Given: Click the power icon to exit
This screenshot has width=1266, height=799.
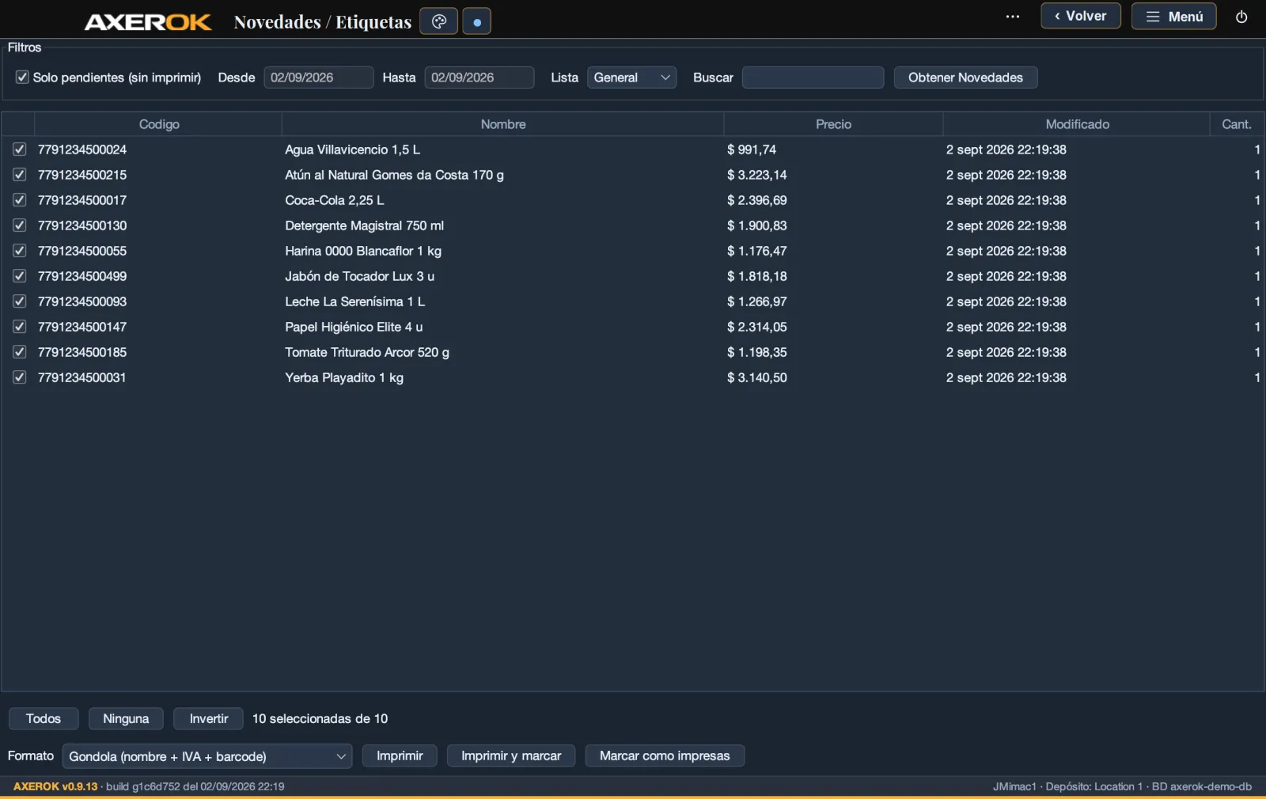Looking at the screenshot, I should (x=1241, y=17).
